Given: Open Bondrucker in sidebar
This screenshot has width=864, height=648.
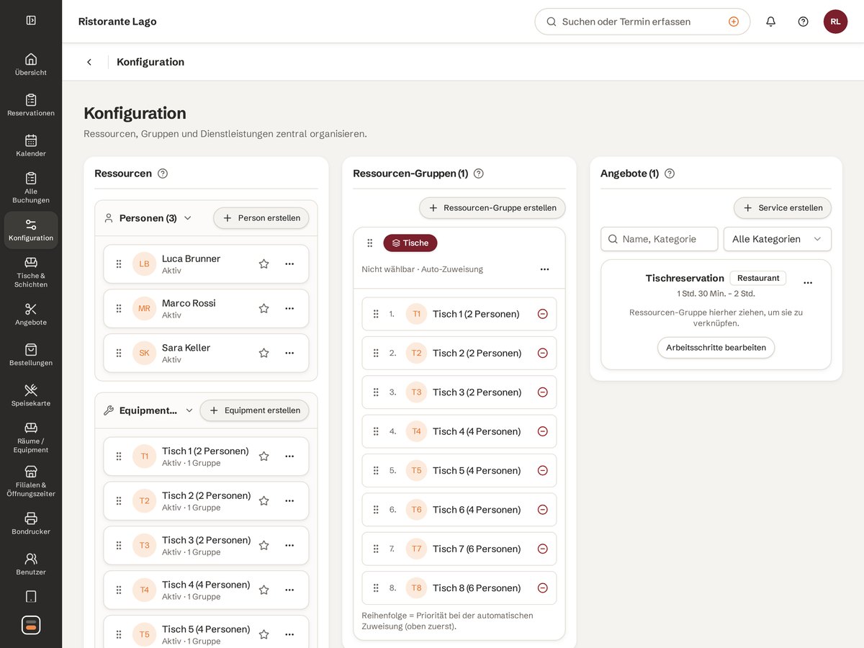Looking at the screenshot, I should [x=31, y=523].
